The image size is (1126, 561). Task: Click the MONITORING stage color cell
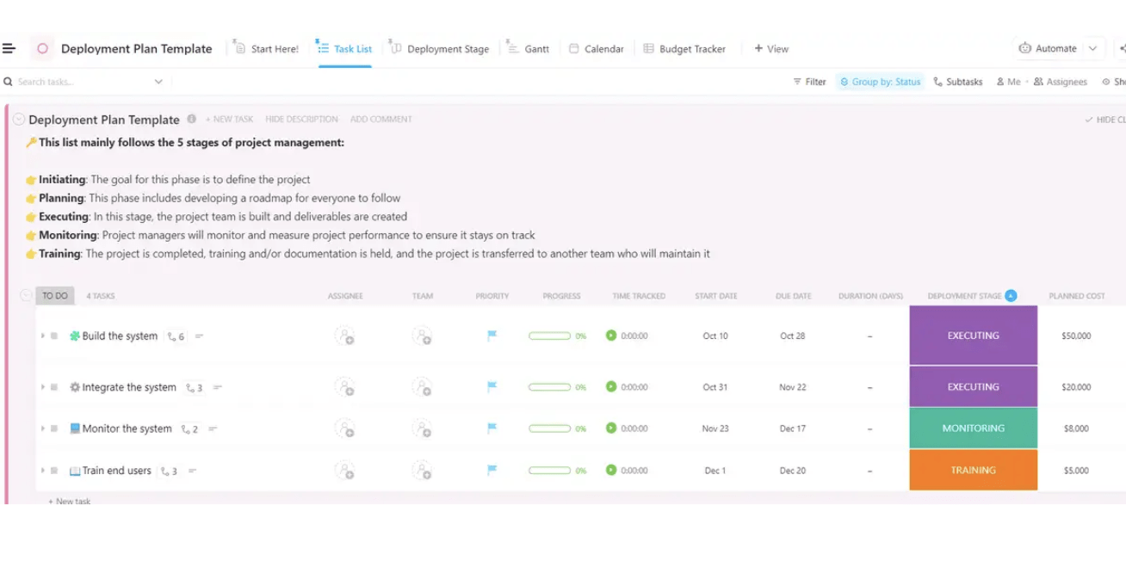(x=974, y=428)
